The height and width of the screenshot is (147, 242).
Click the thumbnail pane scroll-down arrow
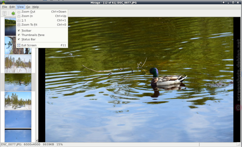[x=37, y=141]
